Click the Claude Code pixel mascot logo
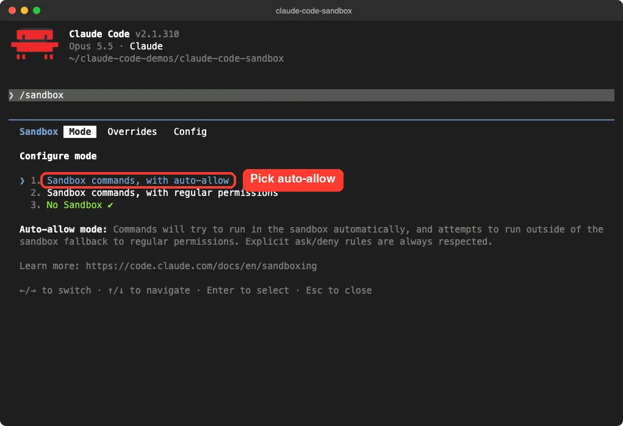 35,44
